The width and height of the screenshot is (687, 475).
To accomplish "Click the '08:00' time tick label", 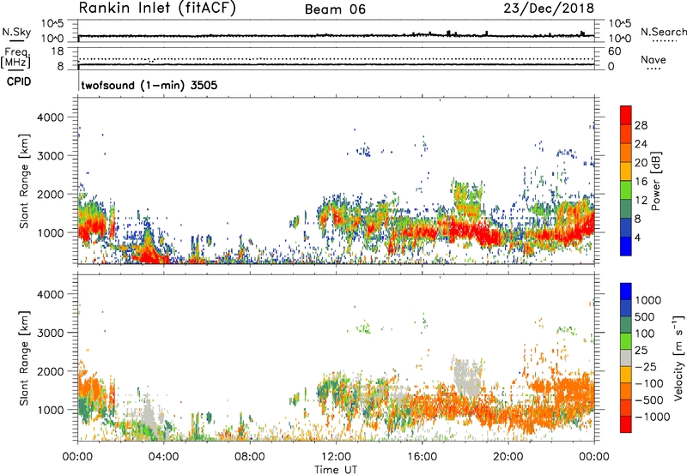I will 250,457.
